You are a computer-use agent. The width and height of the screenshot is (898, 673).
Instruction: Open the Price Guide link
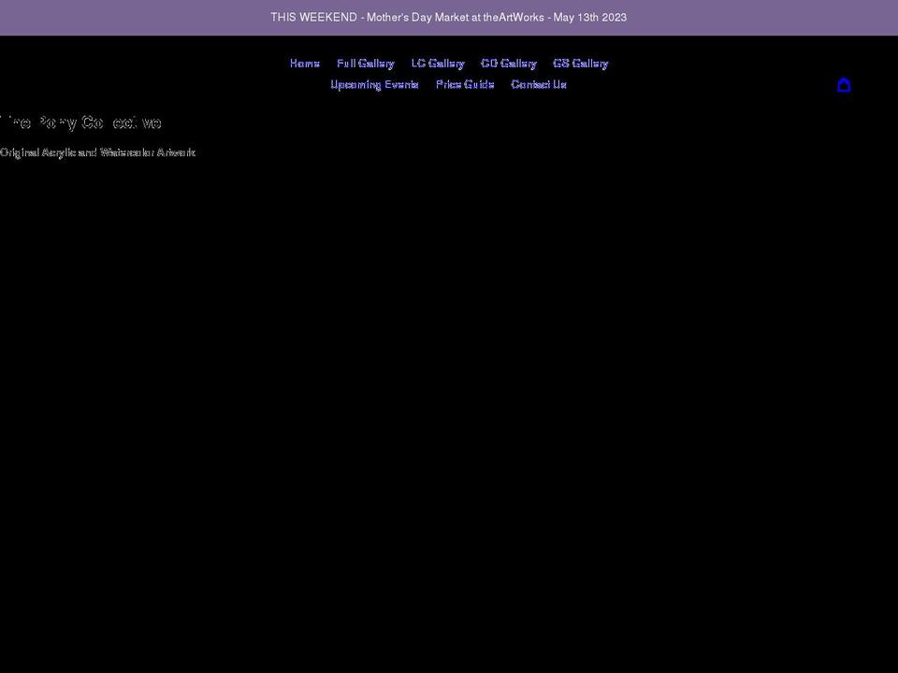coord(465,85)
